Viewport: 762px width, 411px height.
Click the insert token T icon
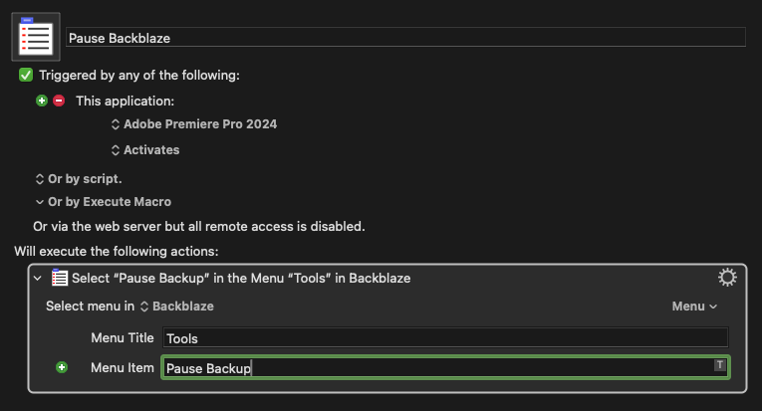[719, 366]
